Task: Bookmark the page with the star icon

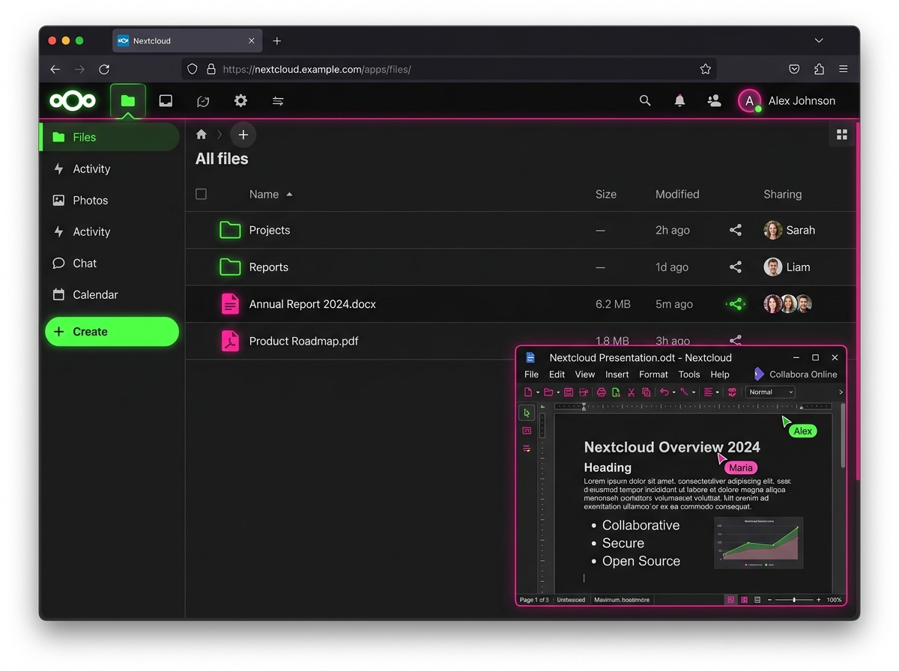Action: [705, 69]
